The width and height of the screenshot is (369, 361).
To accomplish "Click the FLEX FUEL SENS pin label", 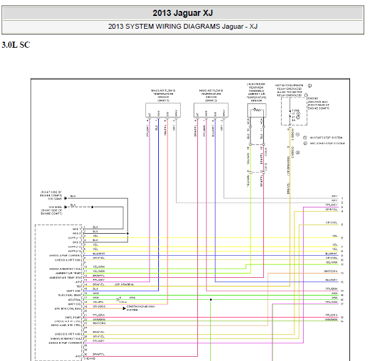I will tap(70, 296).
